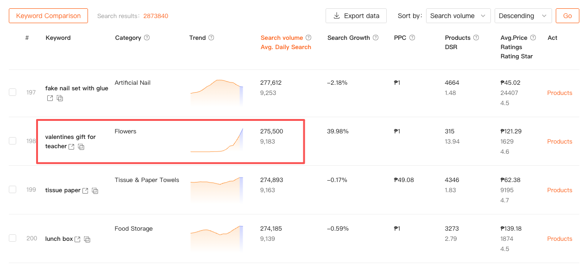Click the Keyword Comparison button
The width and height of the screenshot is (584, 270).
point(48,16)
